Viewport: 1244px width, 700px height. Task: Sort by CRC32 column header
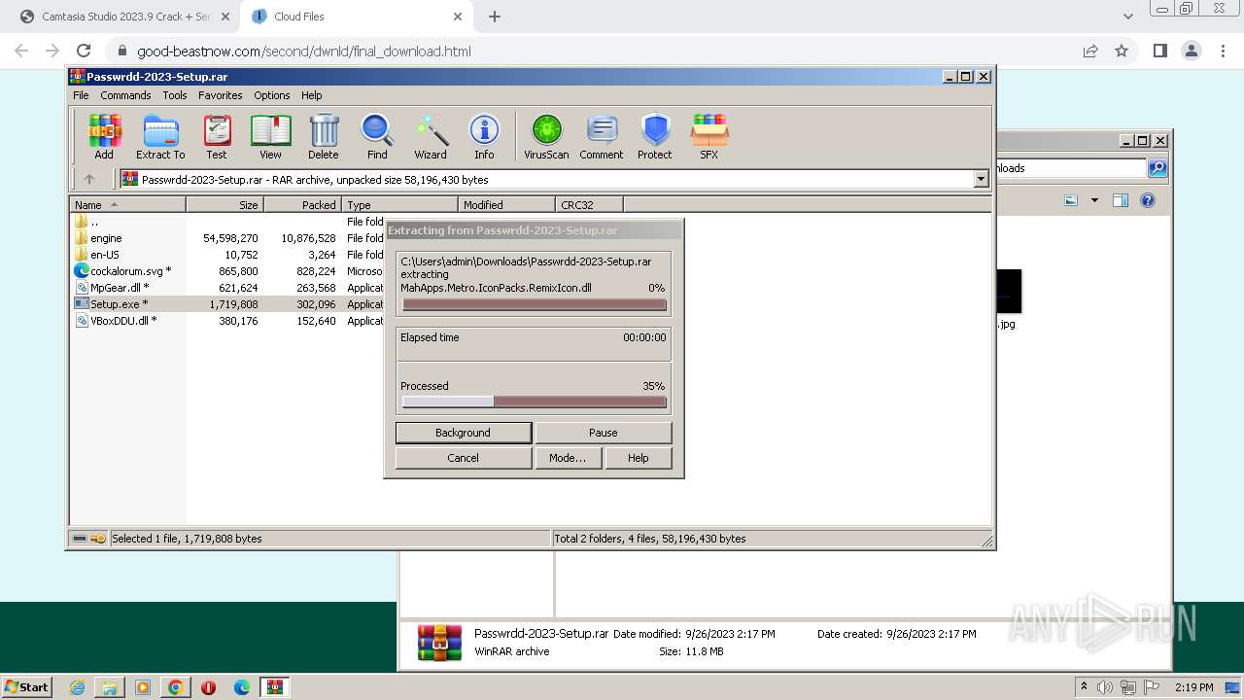point(589,205)
